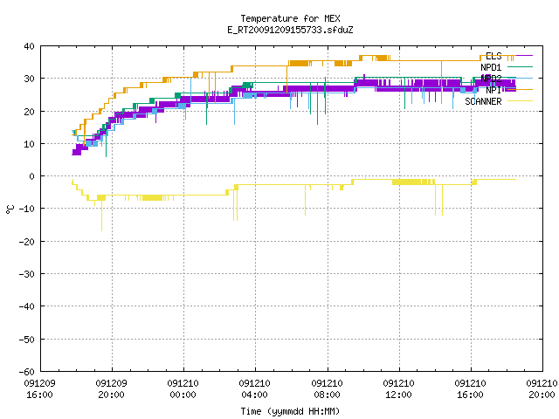Click the x-axis tick label 091210 08:00
559x419 pixels.
tap(327, 389)
